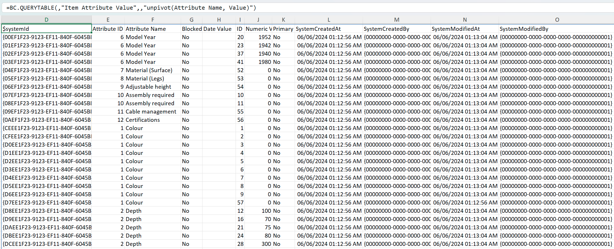Select ID 41 cell in Model Year row
This screenshot has height=249, width=614.
tap(240, 62)
